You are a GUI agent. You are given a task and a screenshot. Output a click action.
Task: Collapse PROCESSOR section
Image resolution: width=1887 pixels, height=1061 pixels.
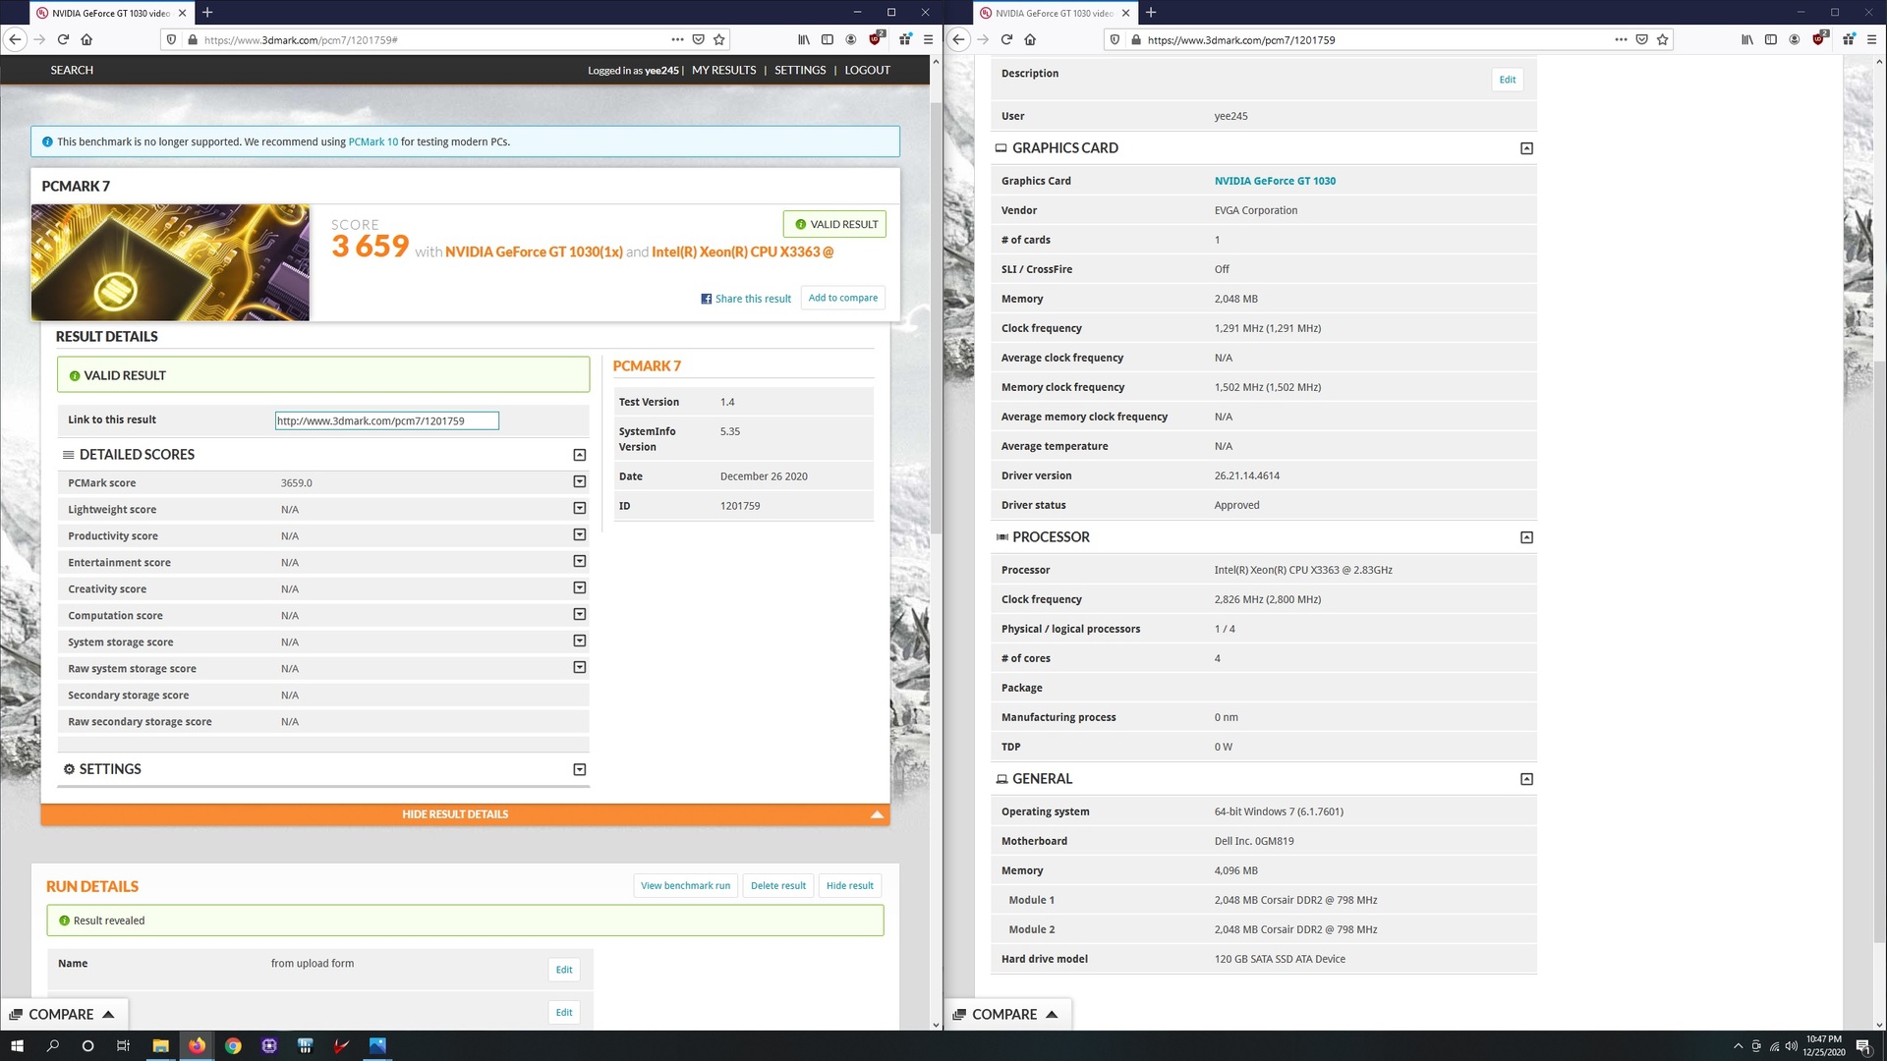(x=1526, y=537)
